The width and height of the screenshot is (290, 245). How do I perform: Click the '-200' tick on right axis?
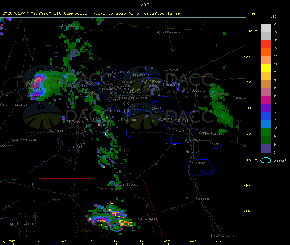tap(248, 185)
